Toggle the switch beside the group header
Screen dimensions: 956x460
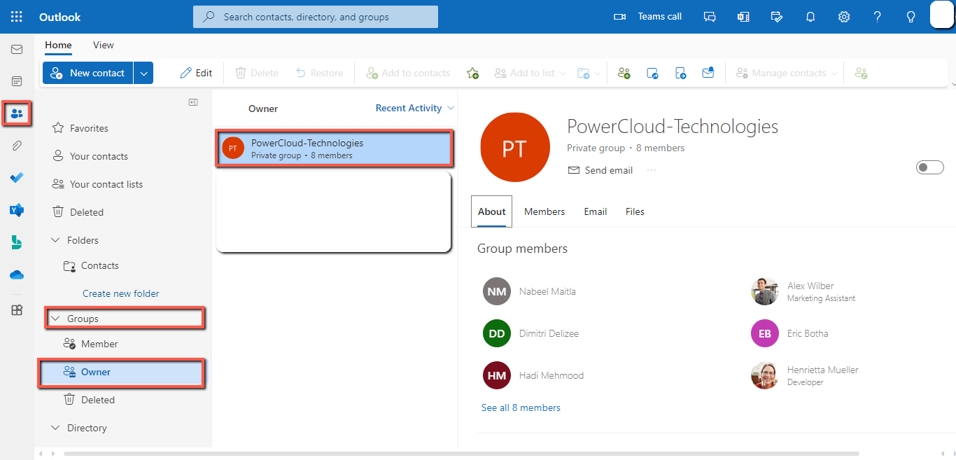pos(930,167)
